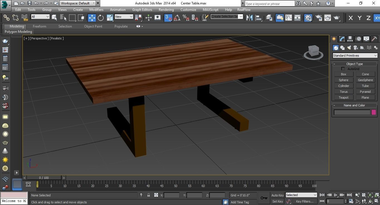Restrict to the XY plane

coord(377,18)
